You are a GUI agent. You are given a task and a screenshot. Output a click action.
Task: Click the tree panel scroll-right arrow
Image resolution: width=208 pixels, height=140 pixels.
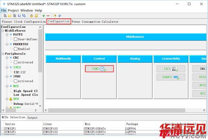36,110
